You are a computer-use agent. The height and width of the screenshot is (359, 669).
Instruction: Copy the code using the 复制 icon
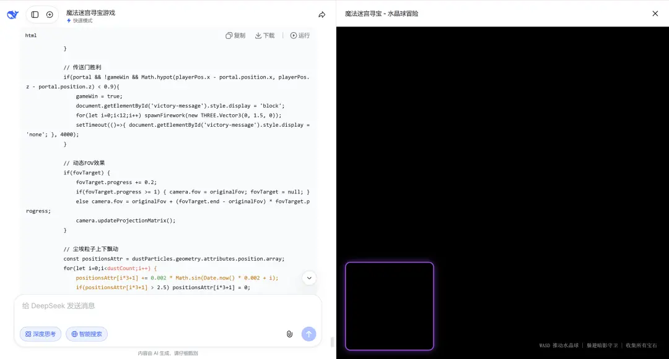pyautogui.click(x=235, y=35)
